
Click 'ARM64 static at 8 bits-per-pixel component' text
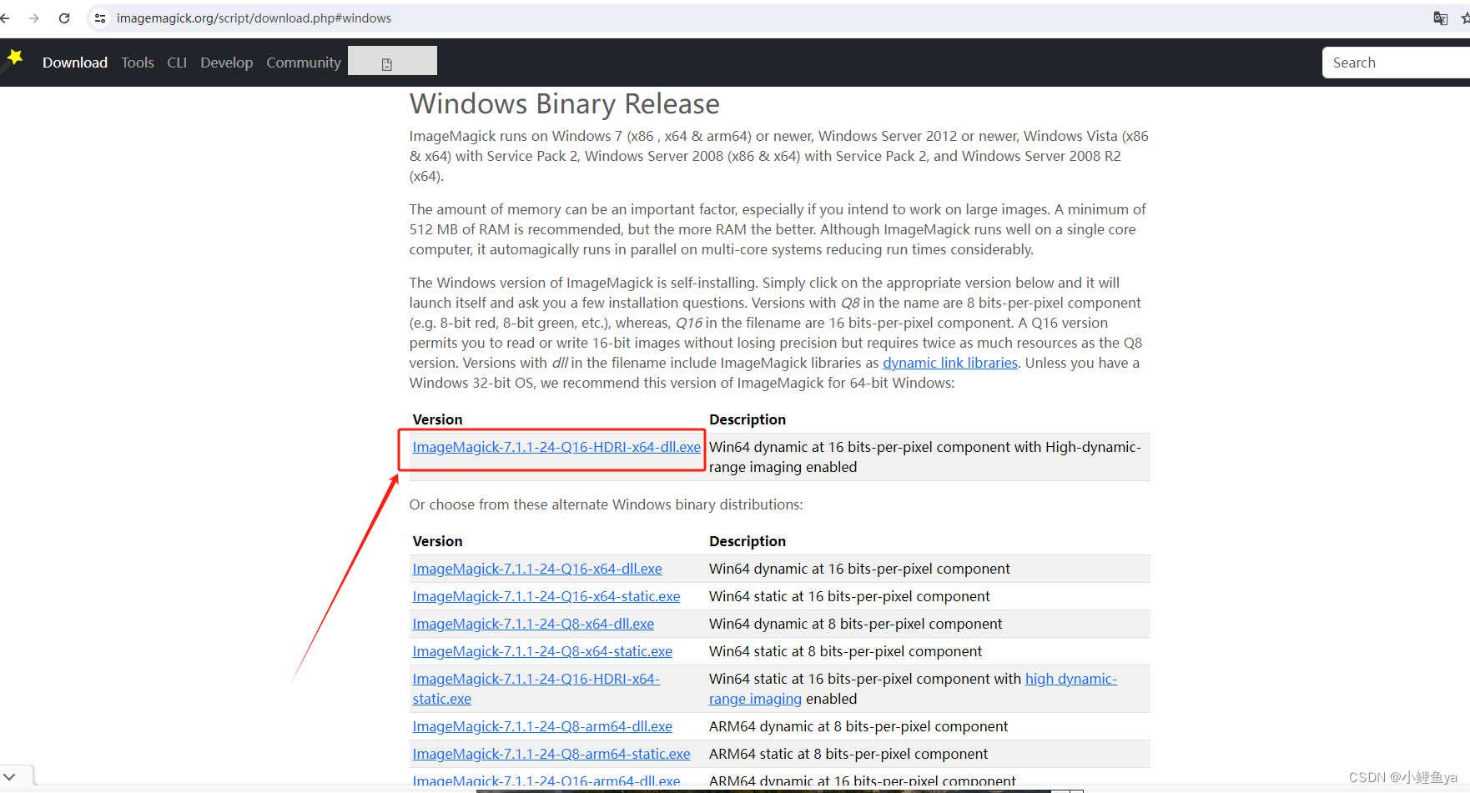848,754
